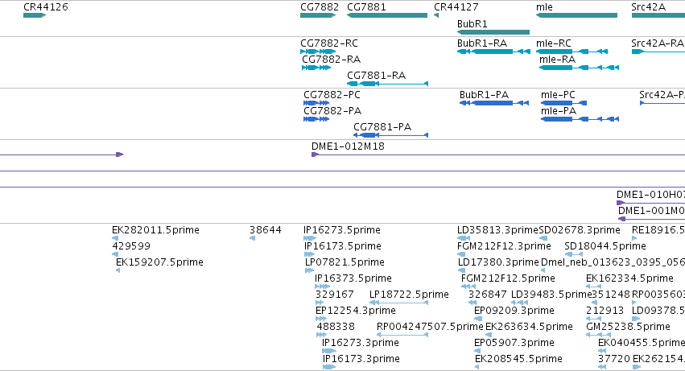Click the DME1-010H07 clone label

point(650,195)
